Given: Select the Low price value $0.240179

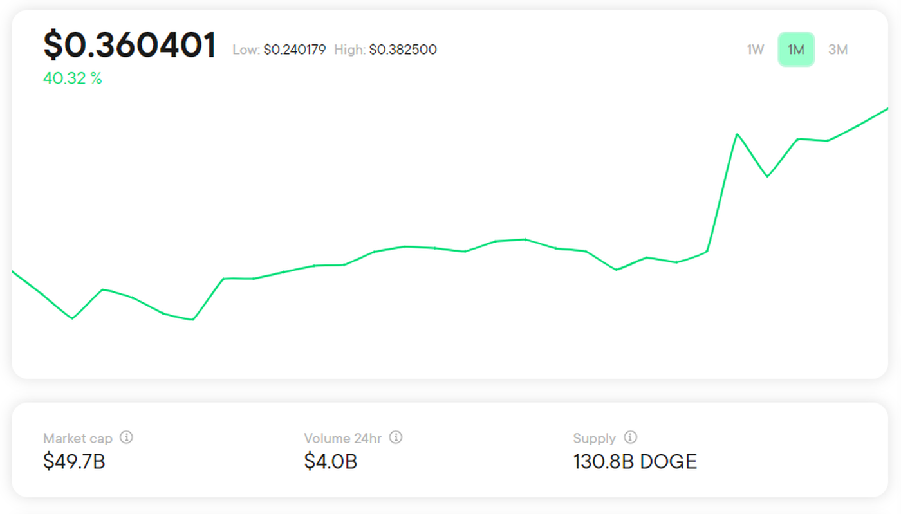Looking at the screenshot, I should 294,50.
